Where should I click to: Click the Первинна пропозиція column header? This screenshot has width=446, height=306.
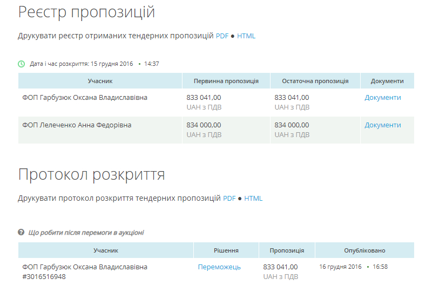pos(226,81)
